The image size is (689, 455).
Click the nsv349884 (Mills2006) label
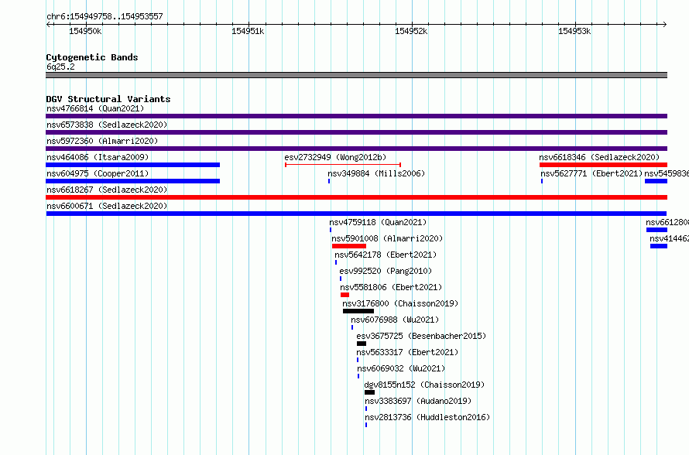[x=376, y=173]
